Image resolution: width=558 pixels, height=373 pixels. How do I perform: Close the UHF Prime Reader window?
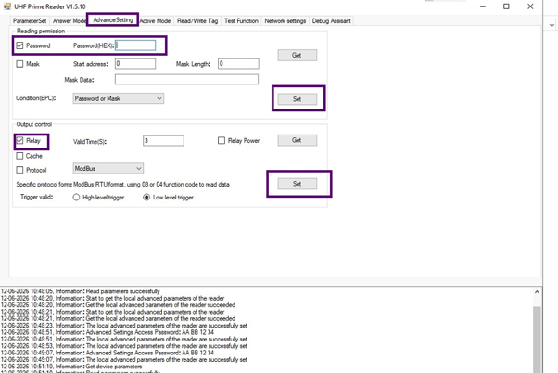point(530,6)
